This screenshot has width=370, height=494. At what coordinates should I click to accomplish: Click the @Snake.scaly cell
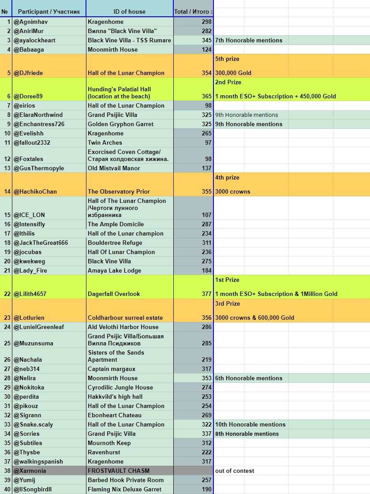49,424
